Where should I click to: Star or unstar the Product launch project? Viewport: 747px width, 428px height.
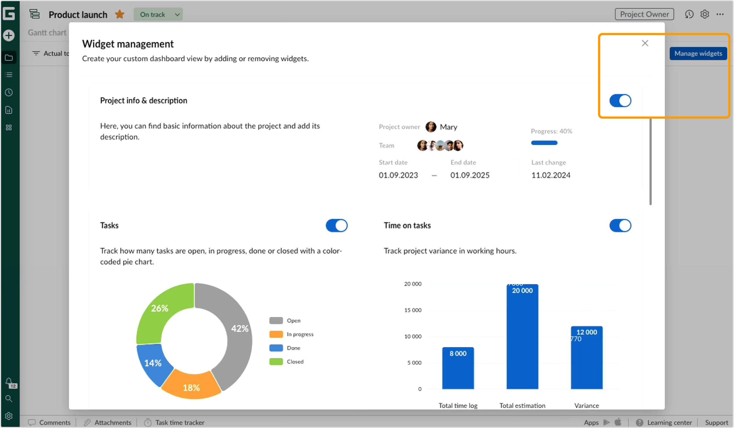119,14
